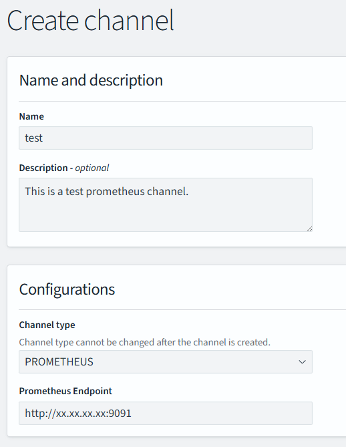346x447 pixels.
Task: Grab the Description textarea resize handle
Action: pos(309,229)
